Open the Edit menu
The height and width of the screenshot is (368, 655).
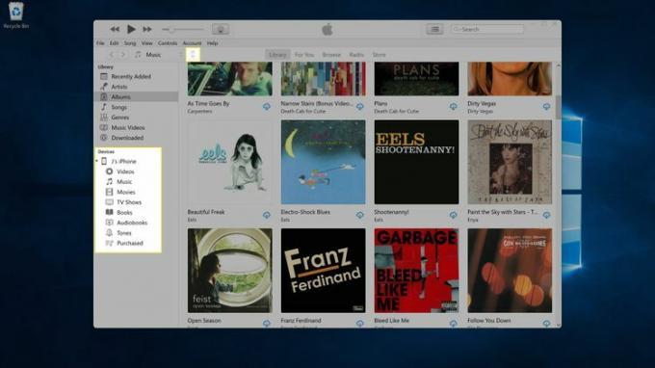pyautogui.click(x=114, y=43)
